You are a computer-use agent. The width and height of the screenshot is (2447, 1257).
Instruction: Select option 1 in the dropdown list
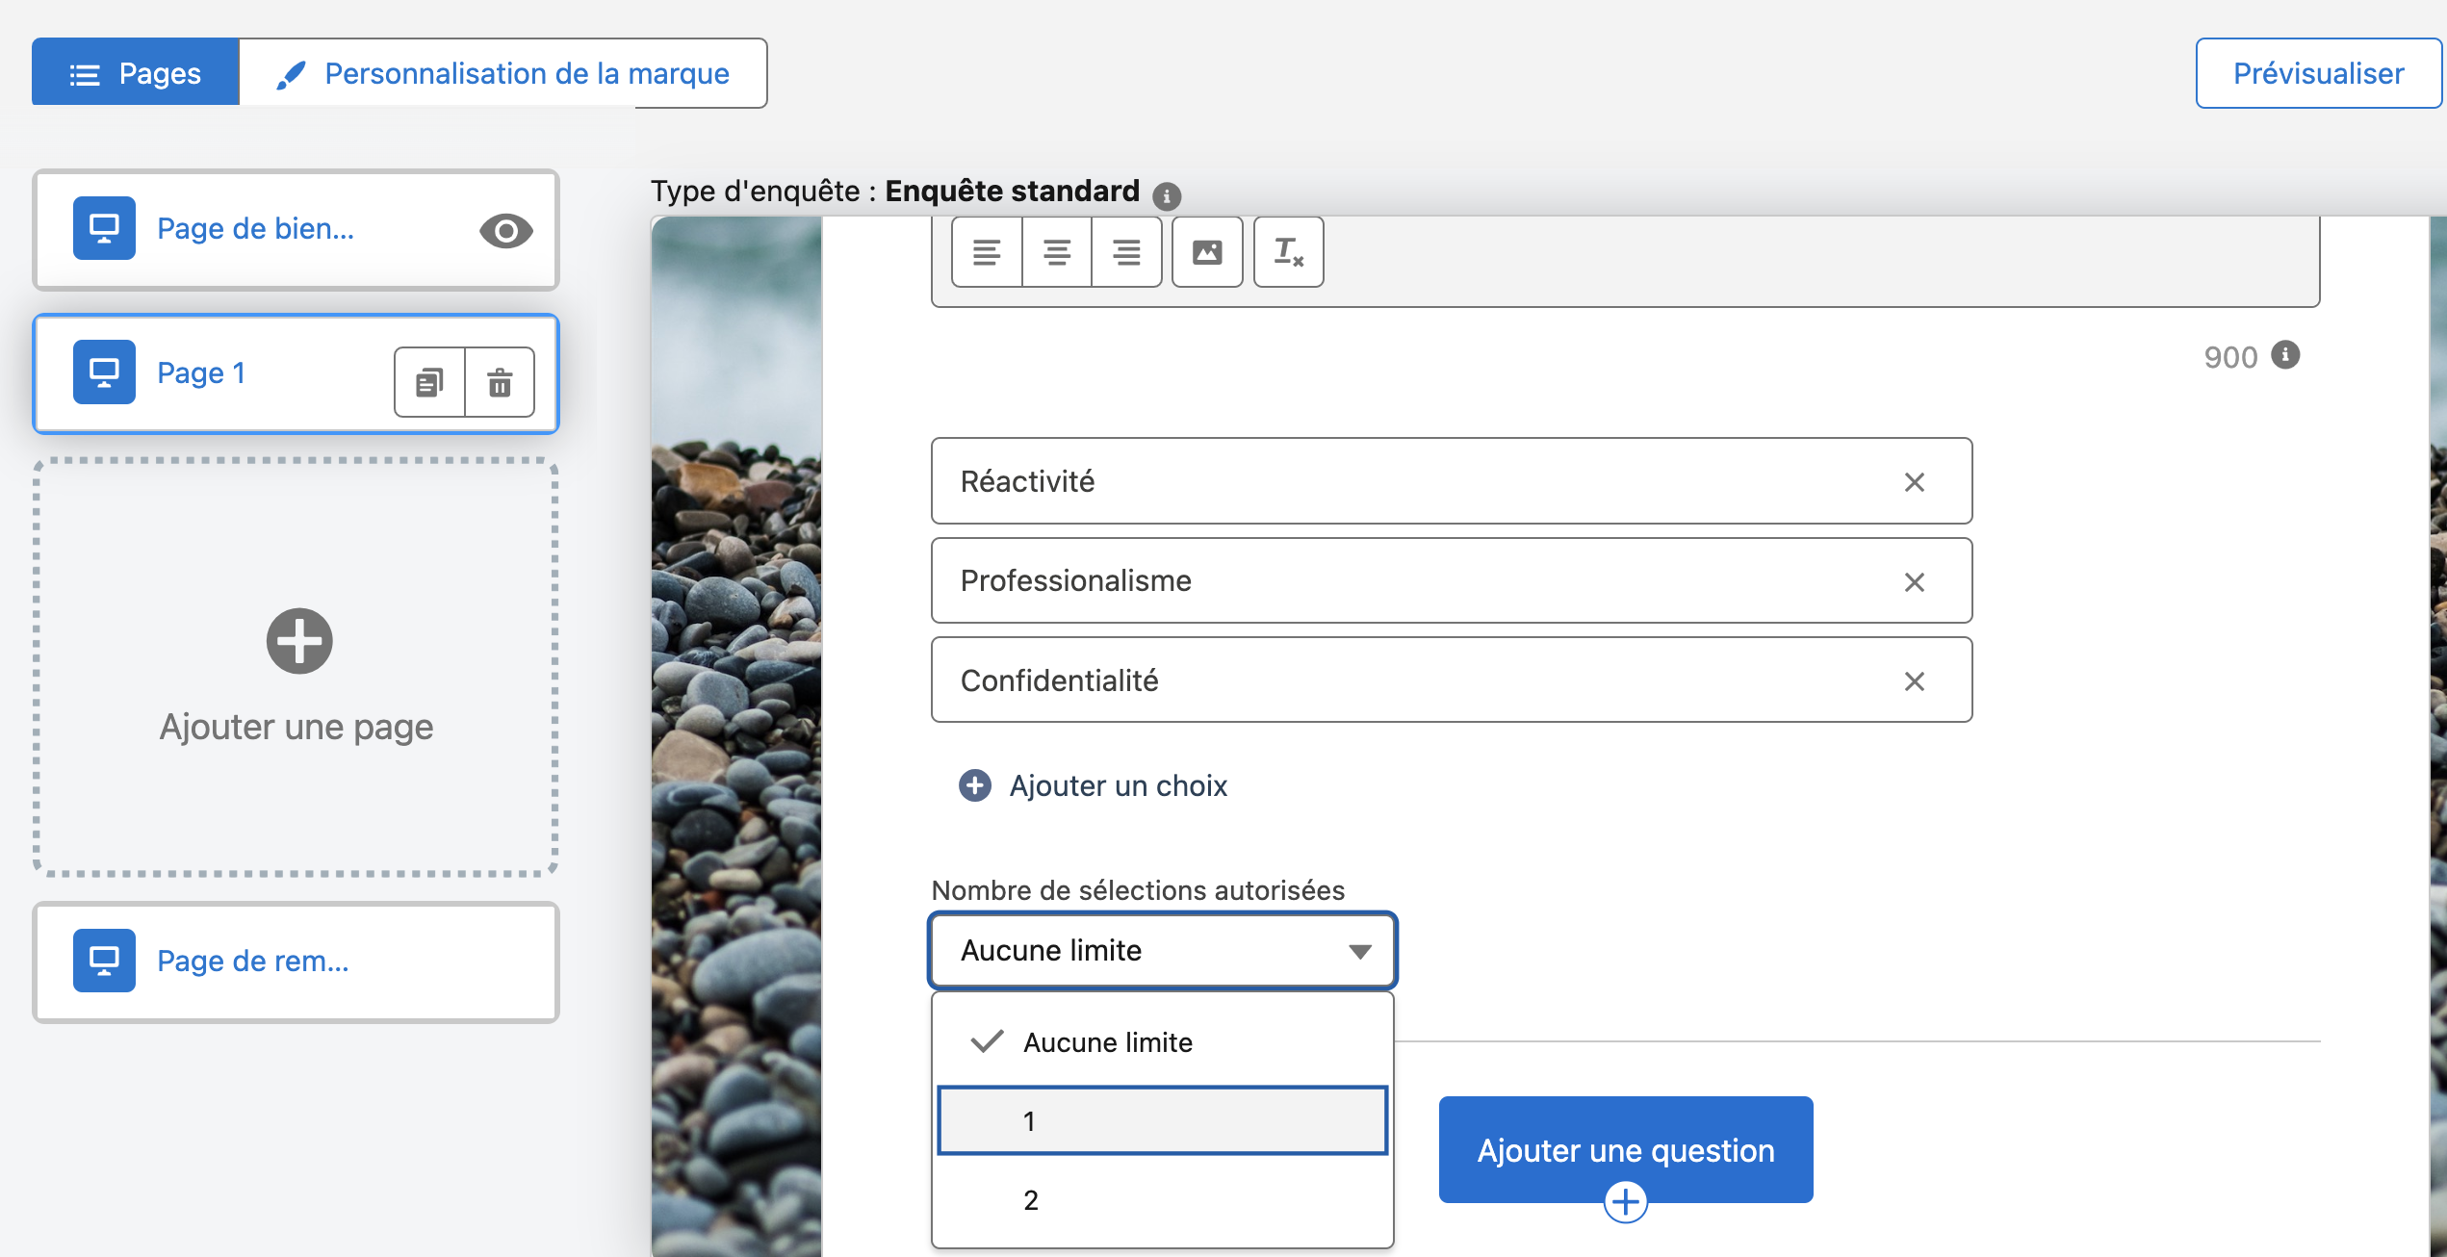(1162, 1120)
